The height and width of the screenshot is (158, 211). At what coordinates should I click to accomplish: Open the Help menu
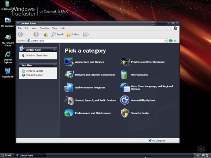[63, 28]
